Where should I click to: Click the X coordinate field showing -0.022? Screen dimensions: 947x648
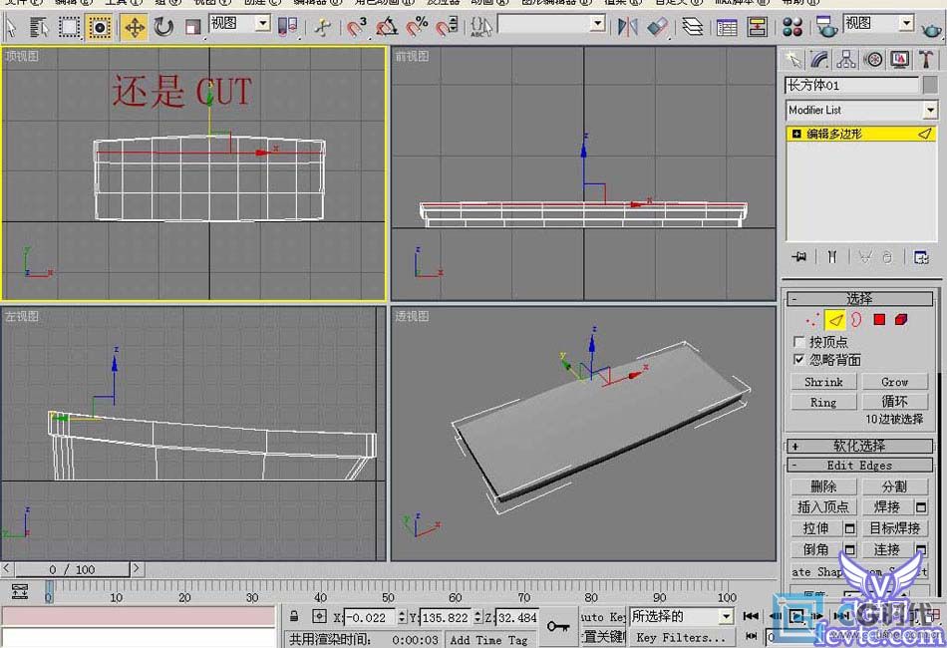(x=370, y=617)
